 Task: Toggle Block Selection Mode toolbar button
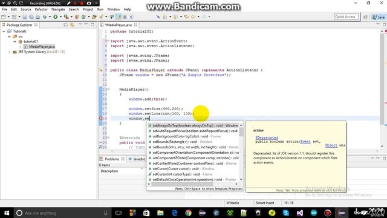click(x=125, y=17)
